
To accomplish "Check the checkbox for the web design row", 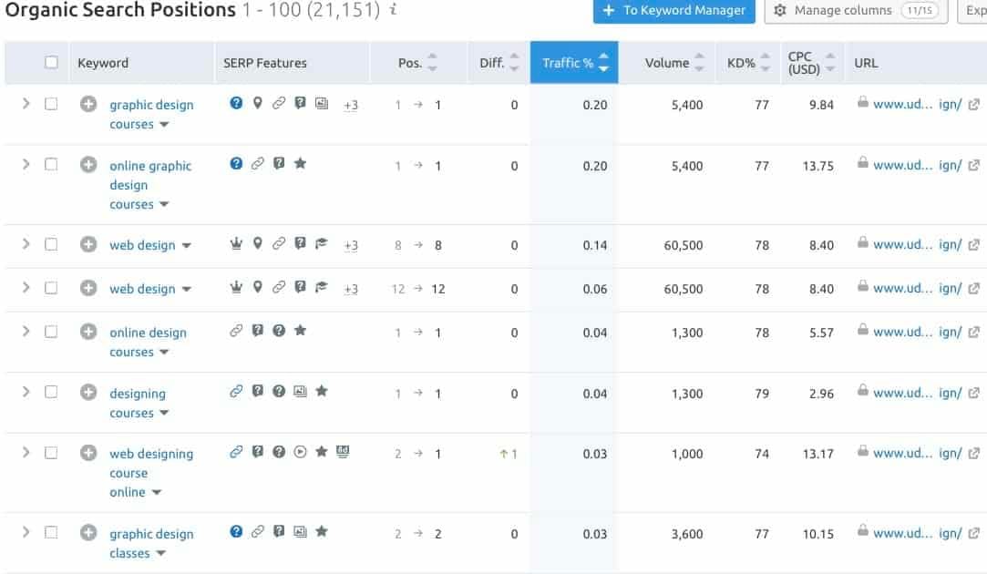I will pos(51,244).
